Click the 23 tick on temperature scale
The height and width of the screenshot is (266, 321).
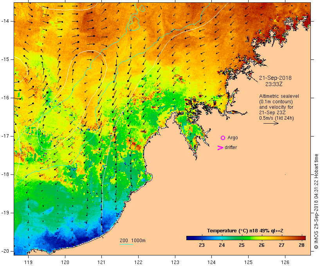(202, 245)
